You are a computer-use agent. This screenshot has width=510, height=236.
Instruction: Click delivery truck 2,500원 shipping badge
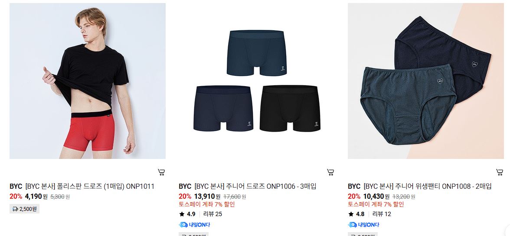(x=24, y=209)
